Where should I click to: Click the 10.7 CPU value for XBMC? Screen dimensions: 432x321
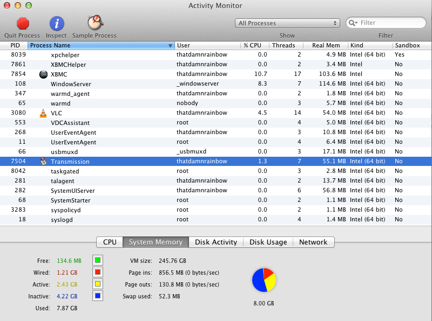tap(261, 74)
